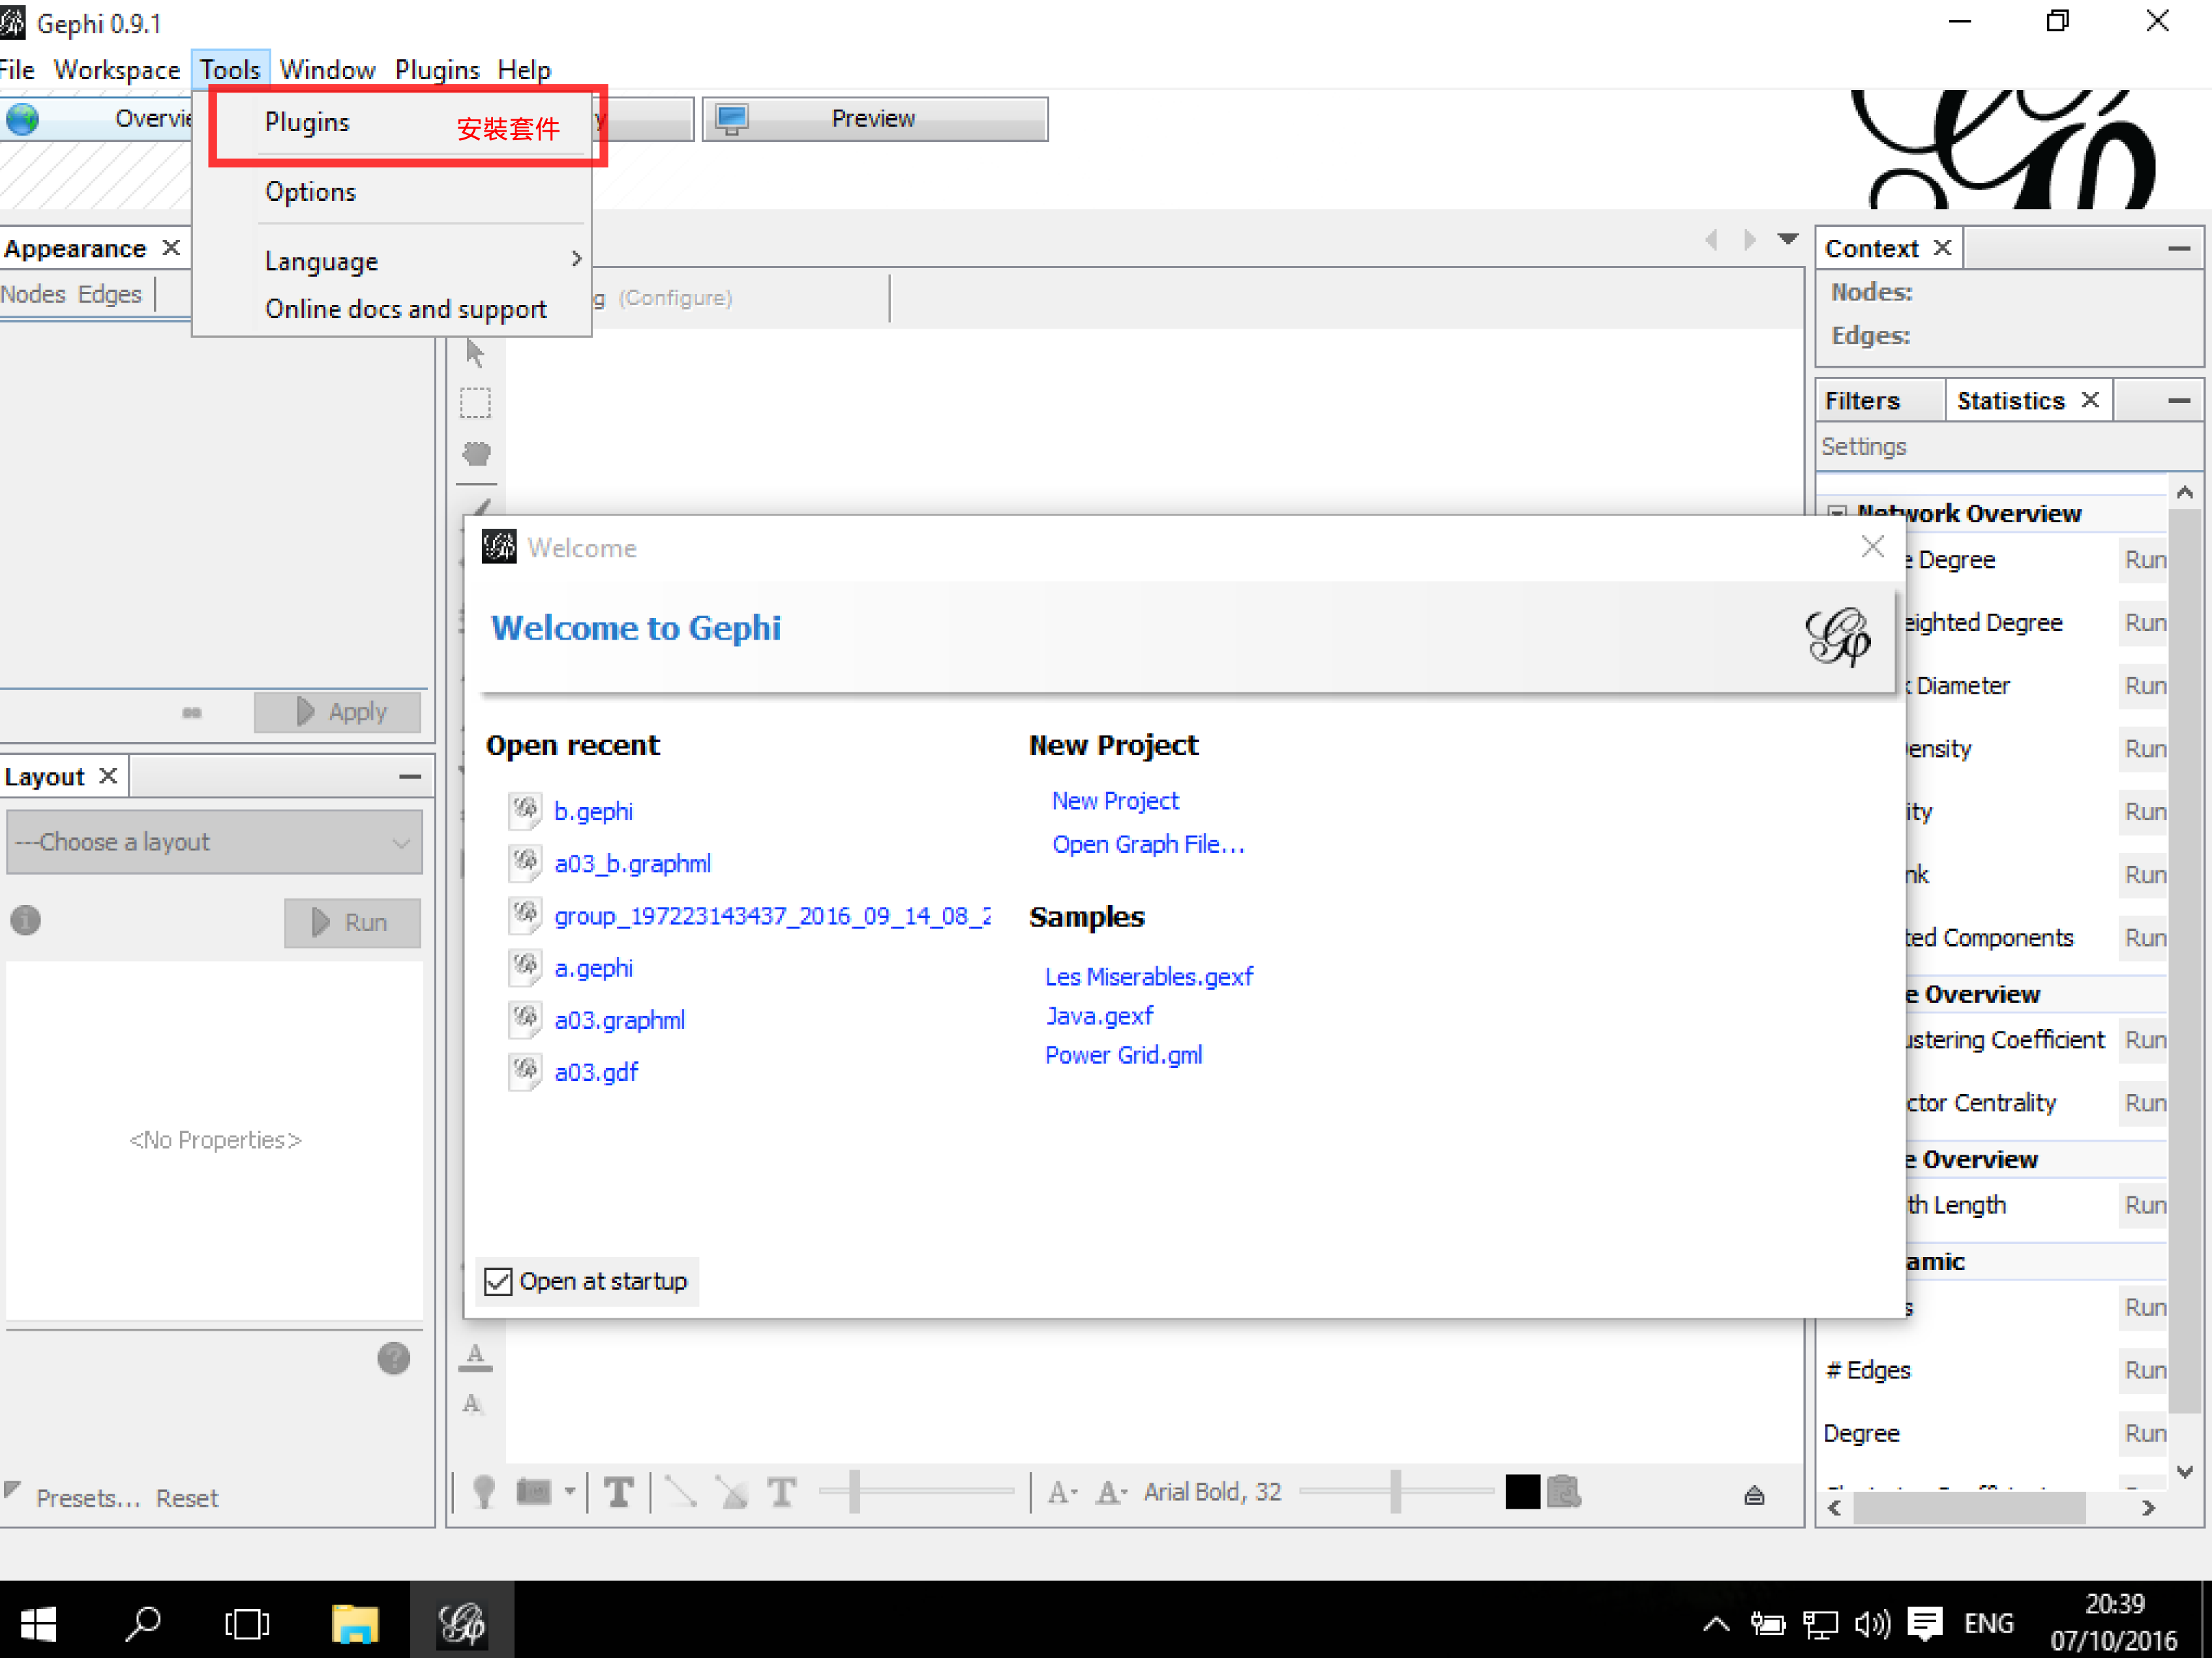Open Options from the Tools menu
The height and width of the screenshot is (1658, 2212).
click(310, 192)
